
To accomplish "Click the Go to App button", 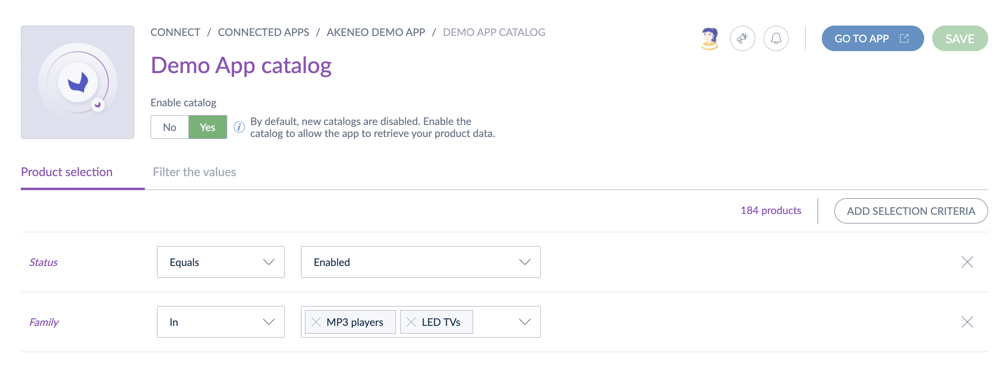I will 872,38.
